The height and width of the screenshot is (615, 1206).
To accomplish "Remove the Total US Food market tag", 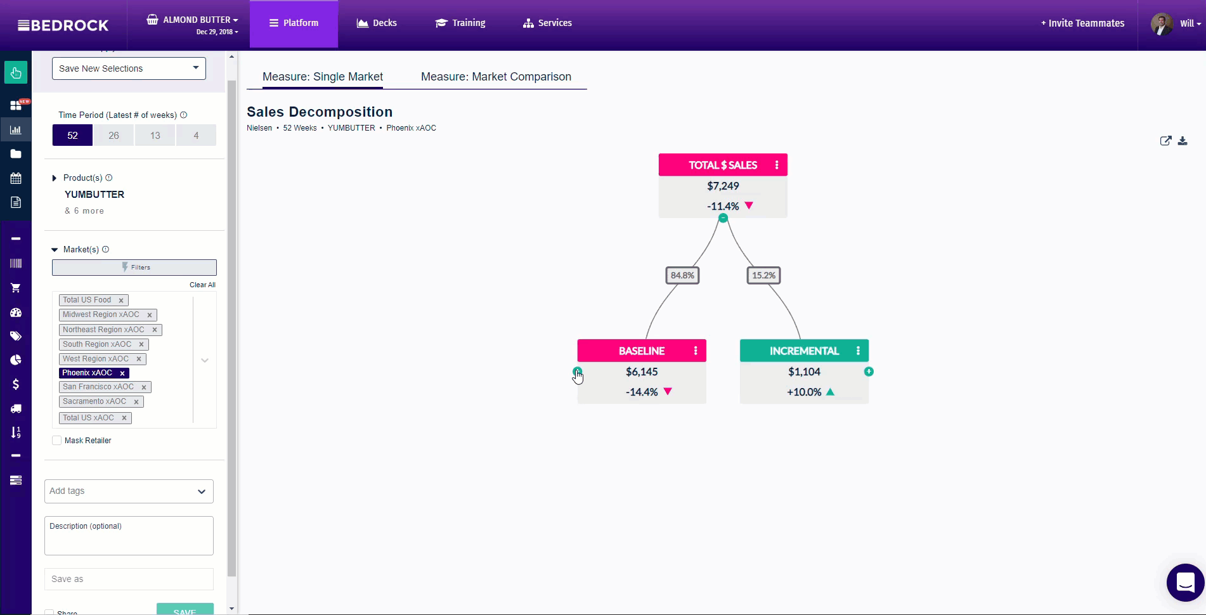I will tap(120, 301).
